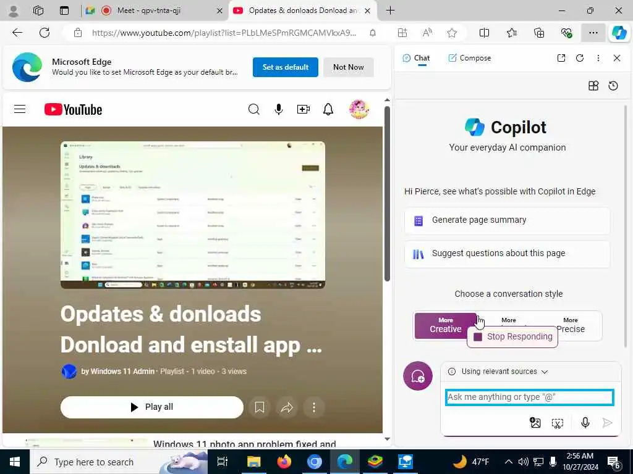Viewport: 633px width, 474px height.
Task: Dismiss with the Not Now button
Action: [349, 67]
